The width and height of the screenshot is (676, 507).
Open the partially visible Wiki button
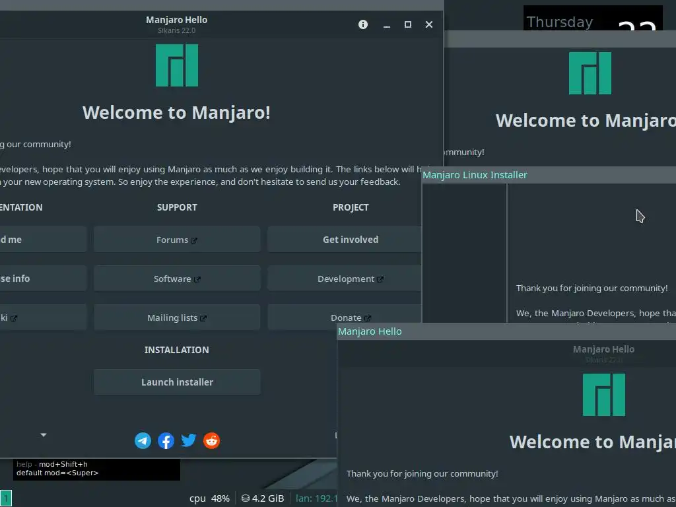coord(43,318)
